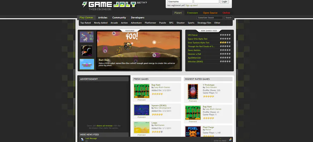Open Sqware (DEMO) title link

pyautogui.click(x=159, y=106)
